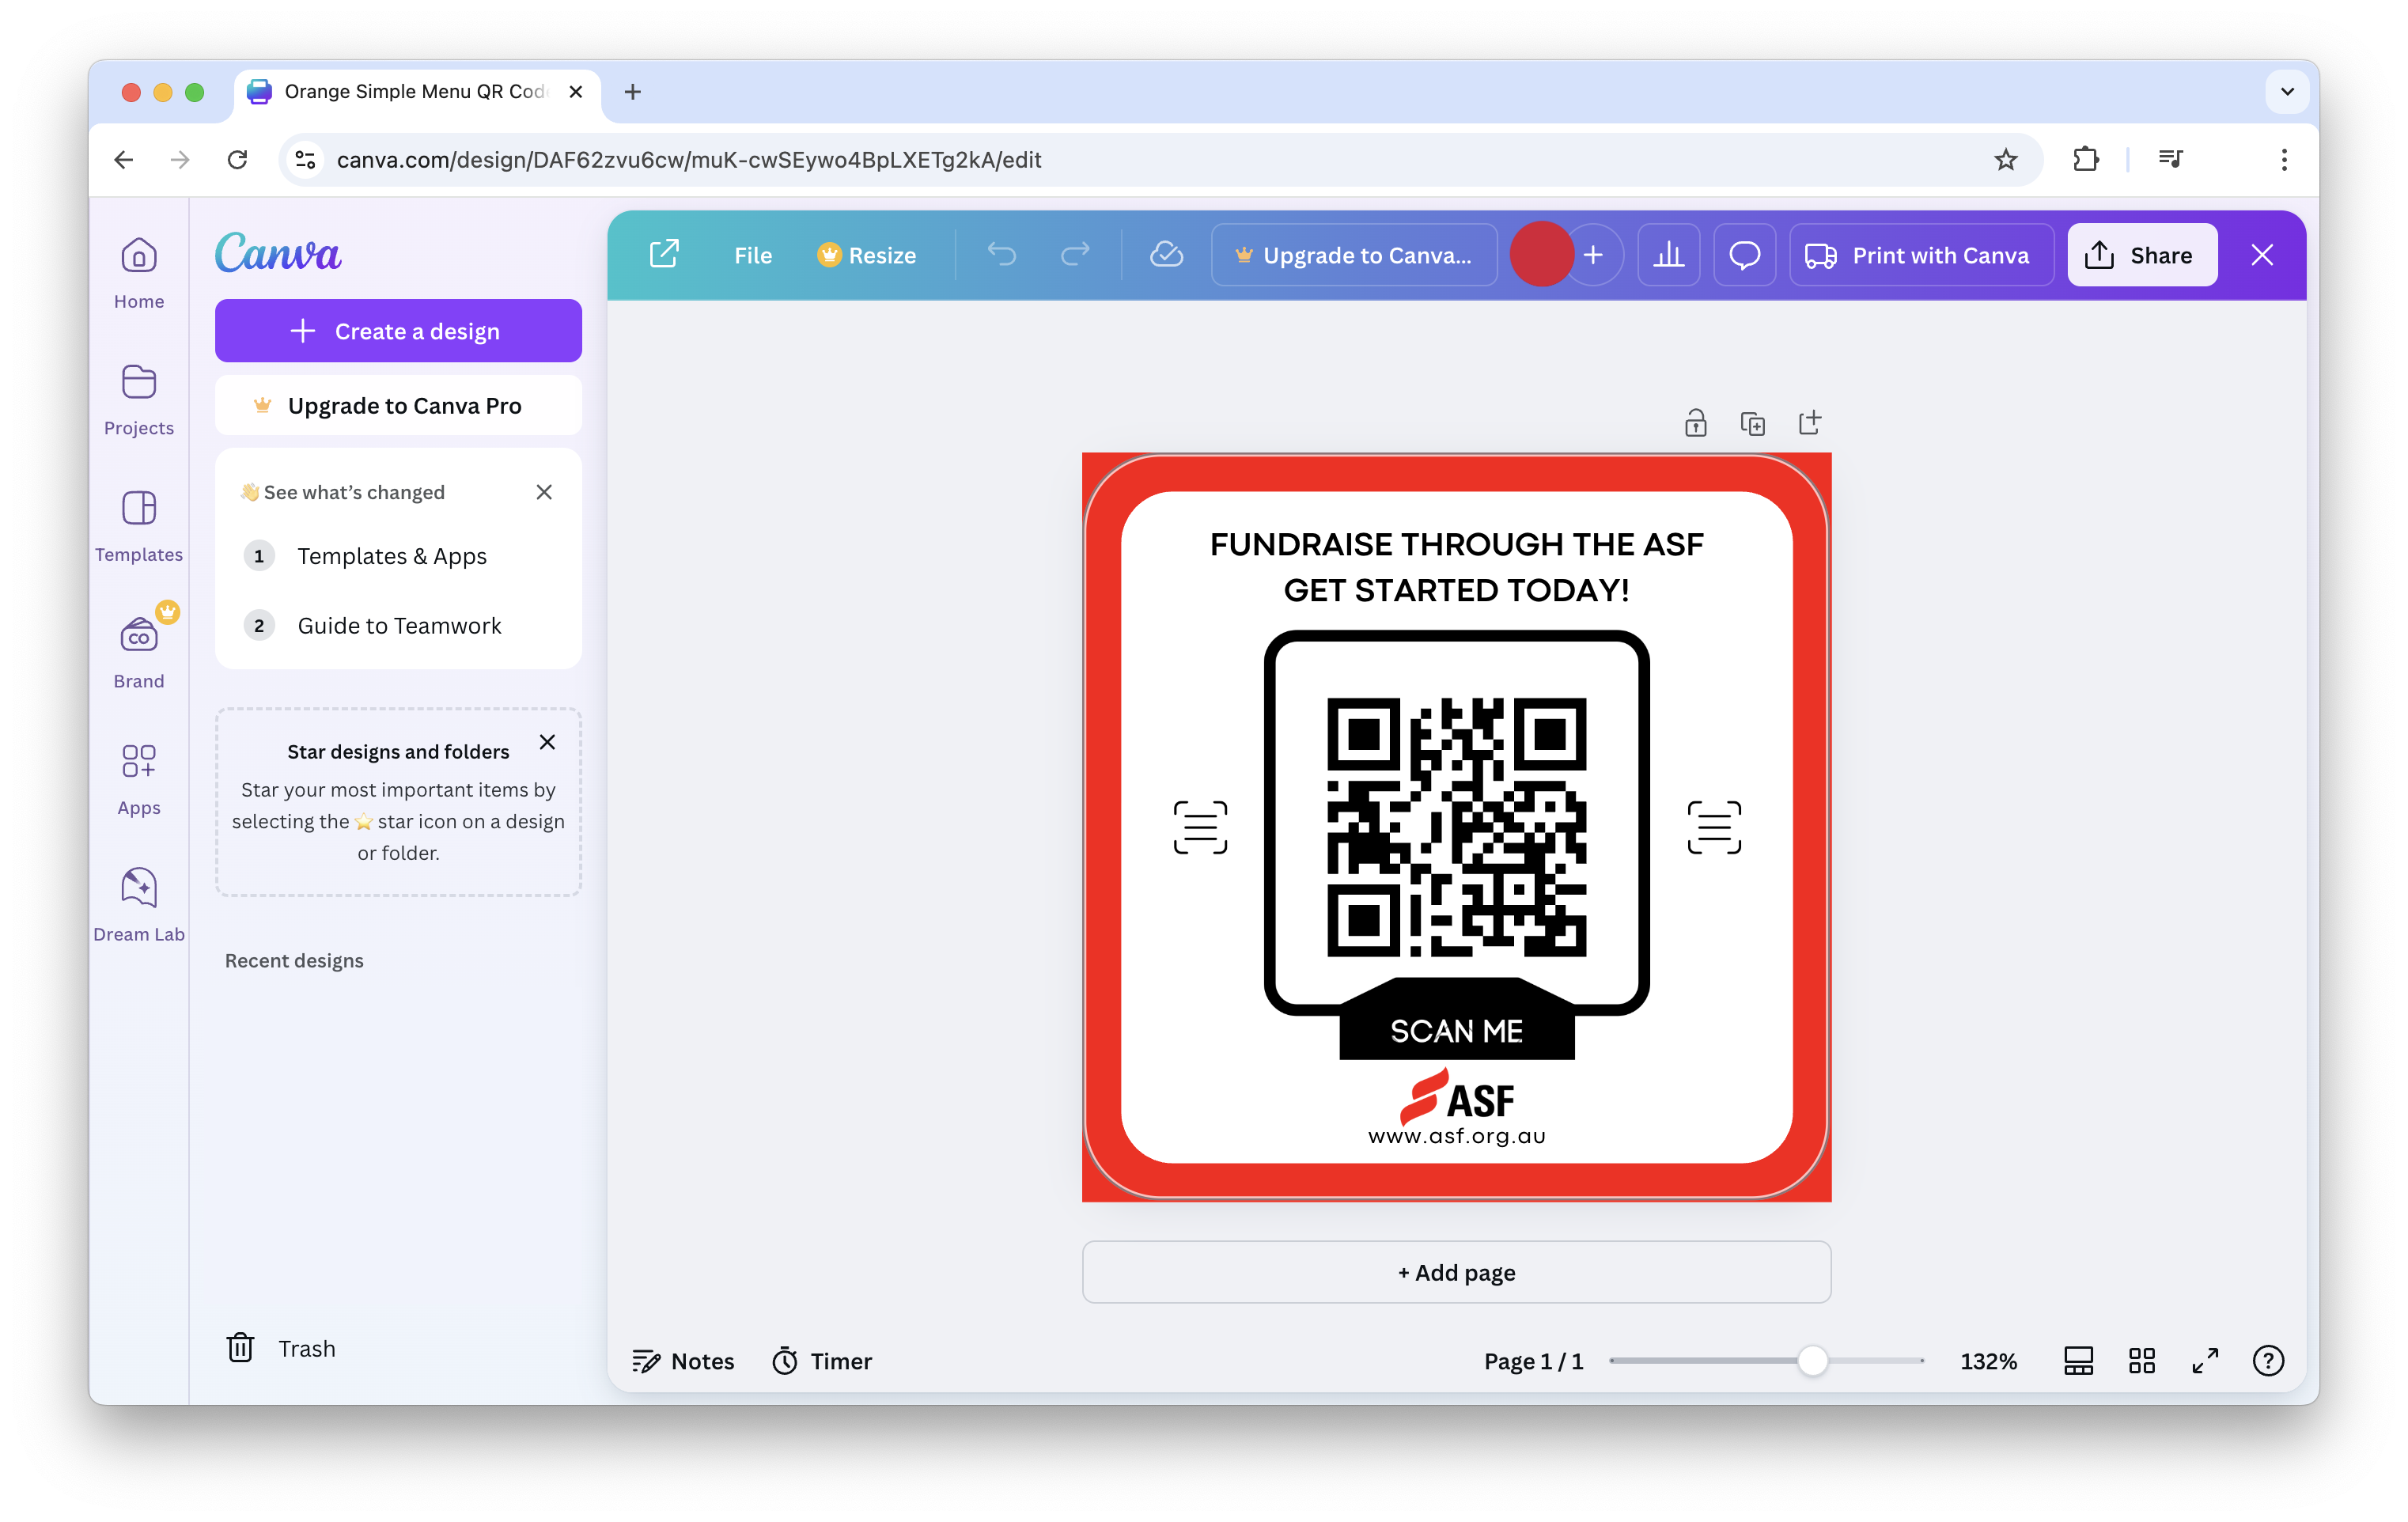Expand the tab search dropdown arrow
This screenshot has width=2408, height=1522.
click(2286, 92)
